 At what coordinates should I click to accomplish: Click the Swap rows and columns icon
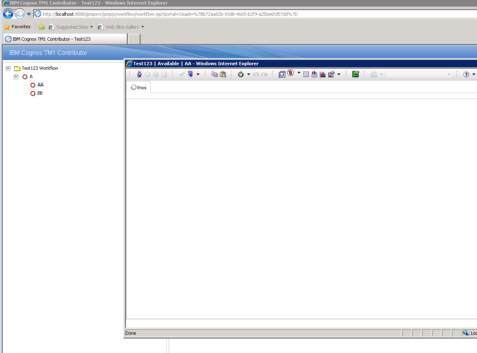coord(282,74)
